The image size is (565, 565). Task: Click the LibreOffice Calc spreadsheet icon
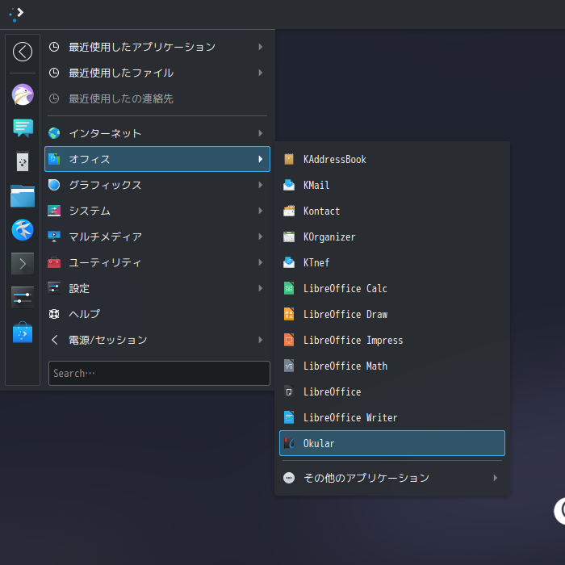(x=289, y=289)
